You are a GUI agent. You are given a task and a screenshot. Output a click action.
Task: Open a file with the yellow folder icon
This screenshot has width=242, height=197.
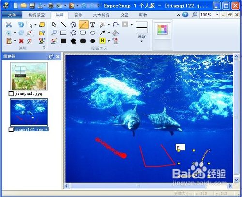coord(24,6)
